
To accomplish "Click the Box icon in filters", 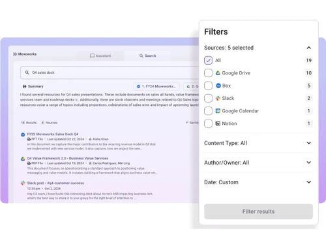I will [218, 86].
